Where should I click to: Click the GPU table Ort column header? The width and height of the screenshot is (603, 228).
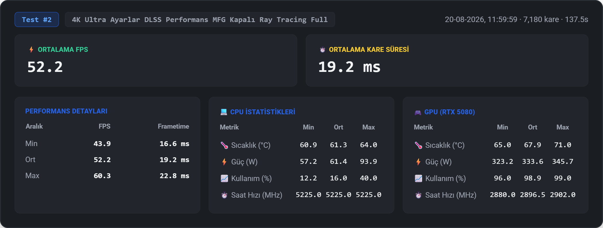point(533,127)
